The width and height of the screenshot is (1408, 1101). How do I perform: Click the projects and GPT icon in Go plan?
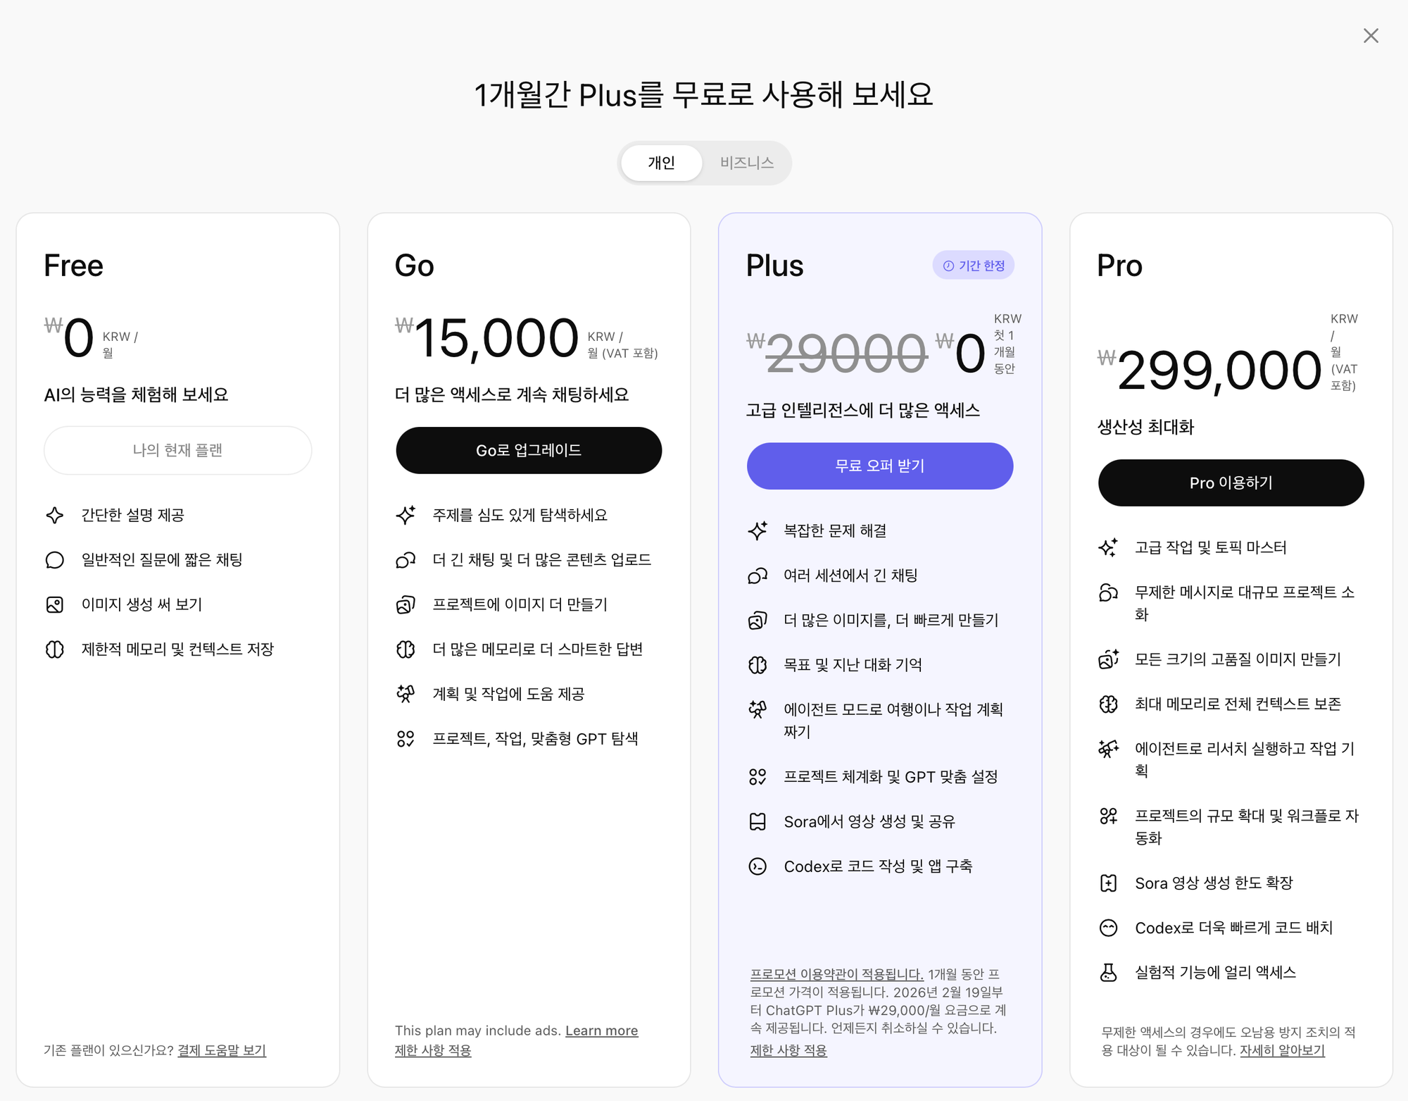[406, 738]
